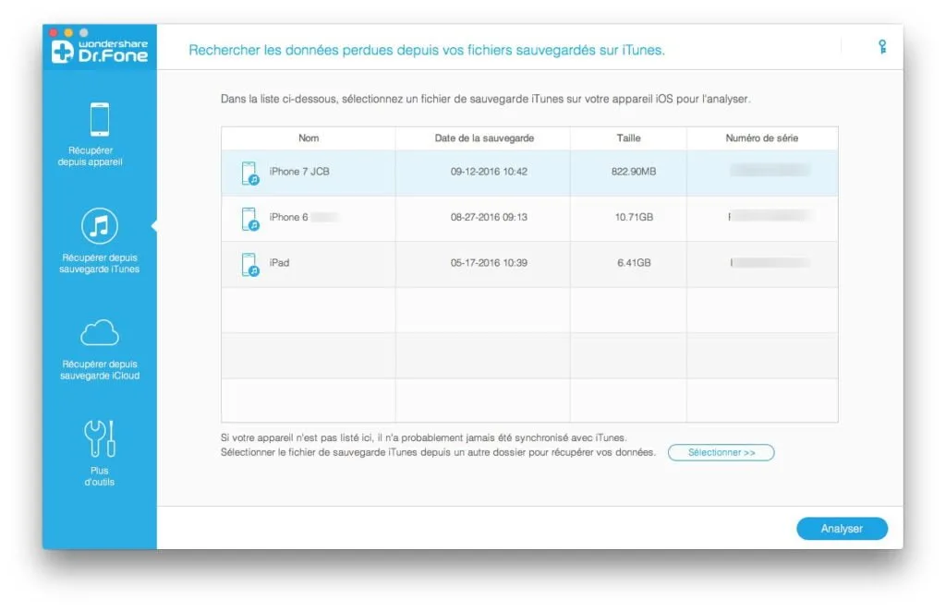Switch to Récupérer depuis sauvegarde iCloud tab

pos(100,349)
